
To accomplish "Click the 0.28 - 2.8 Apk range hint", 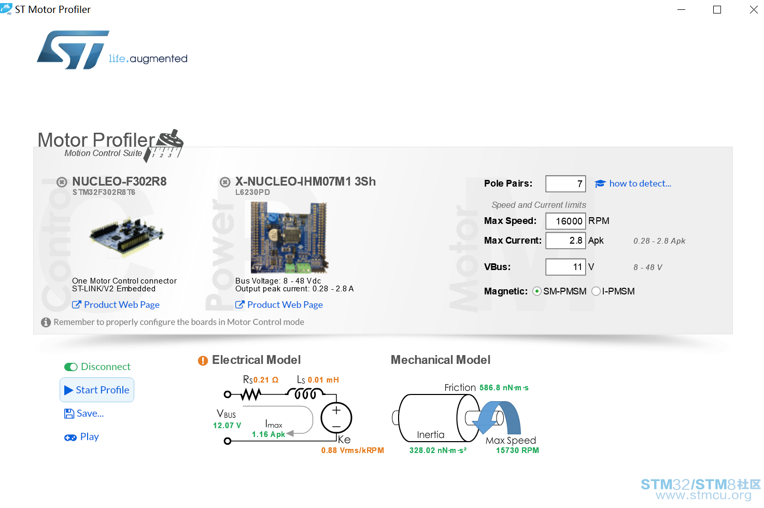I will coord(659,241).
